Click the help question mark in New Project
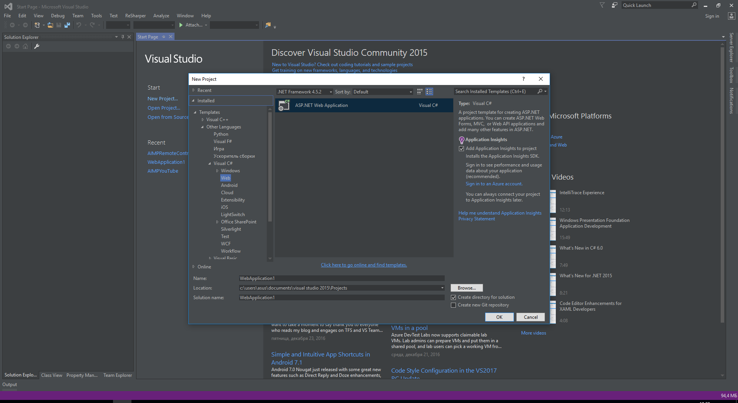The image size is (738, 403). tap(523, 79)
